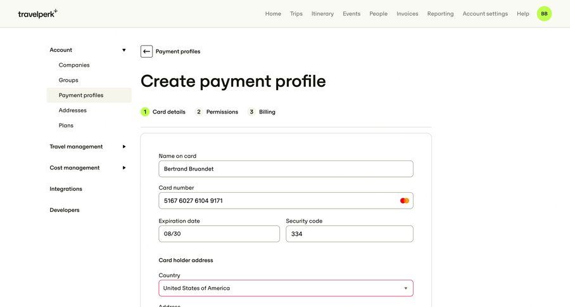The image size is (570, 307).
Task: Click the back arrow icon
Action: (x=146, y=51)
